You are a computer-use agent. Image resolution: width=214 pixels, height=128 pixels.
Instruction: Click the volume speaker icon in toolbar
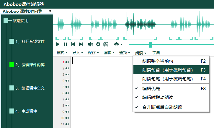click(90, 44)
